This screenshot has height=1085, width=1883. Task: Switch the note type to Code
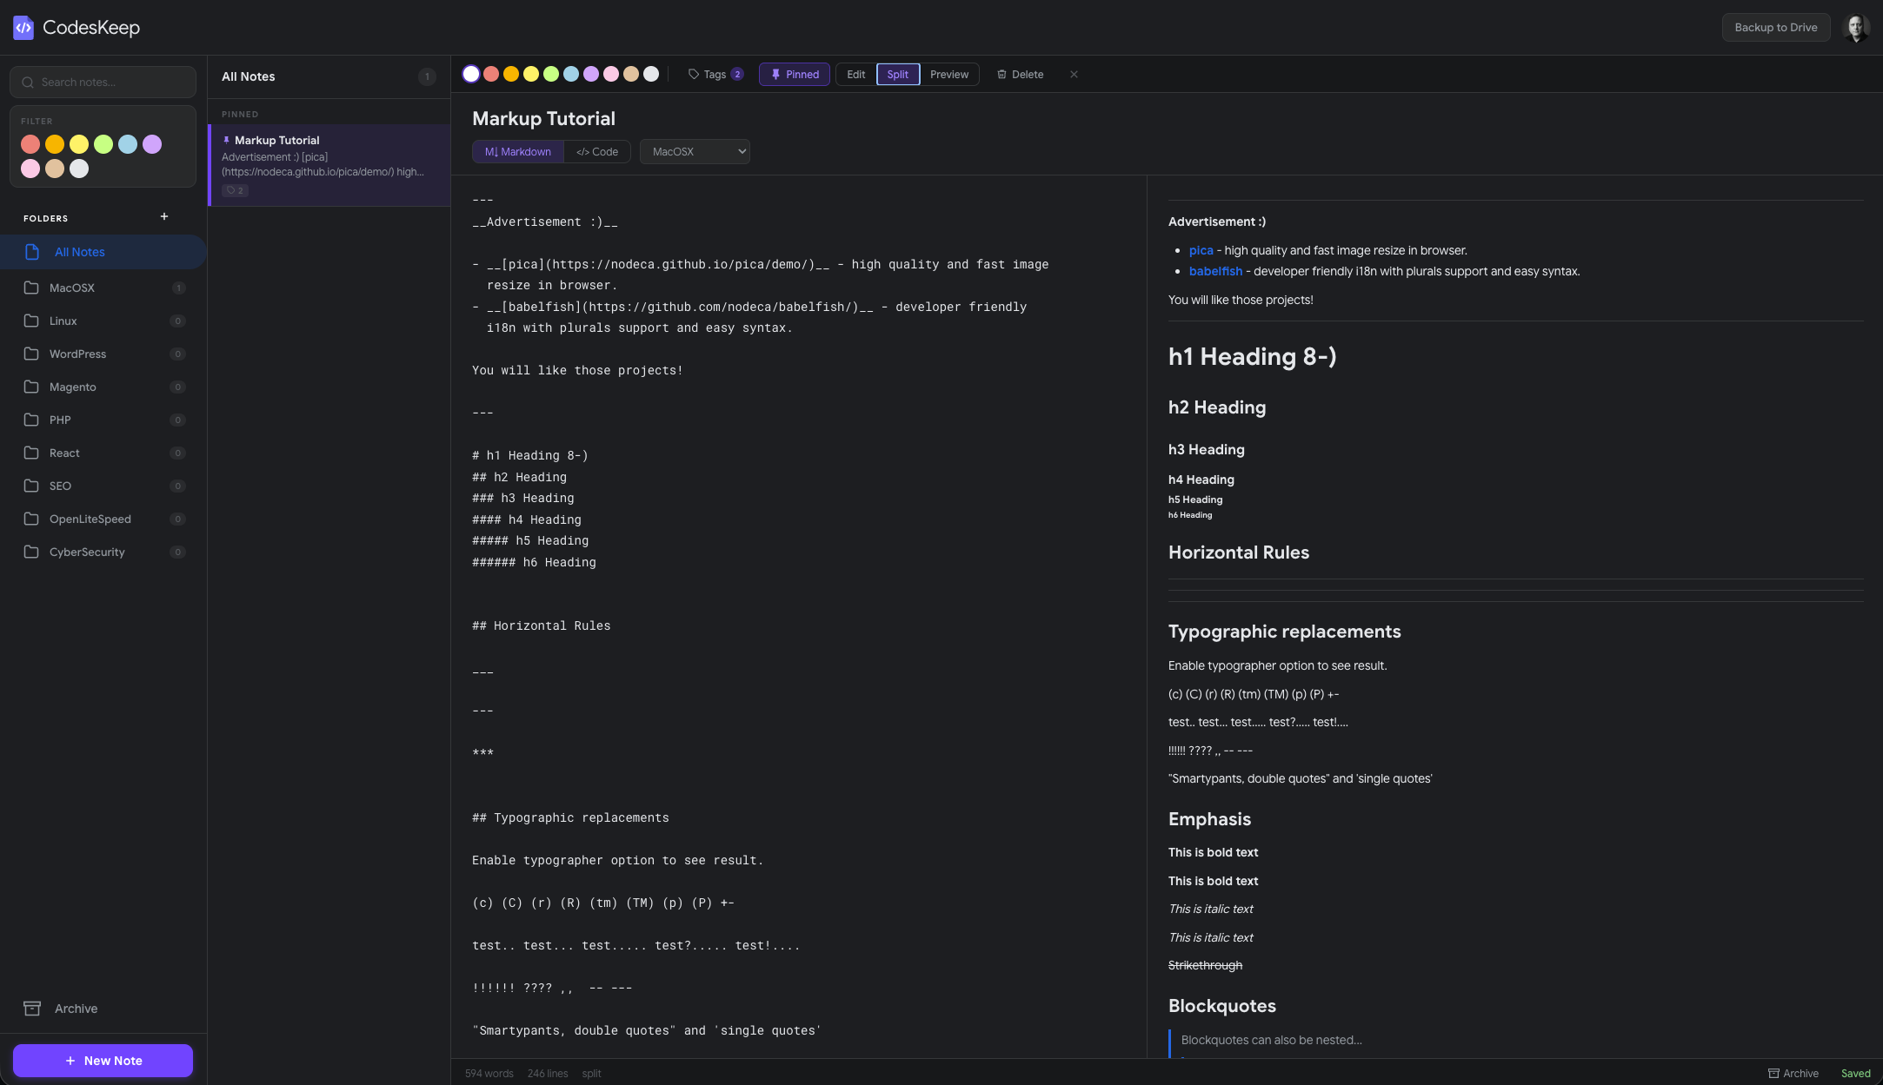(597, 152)
